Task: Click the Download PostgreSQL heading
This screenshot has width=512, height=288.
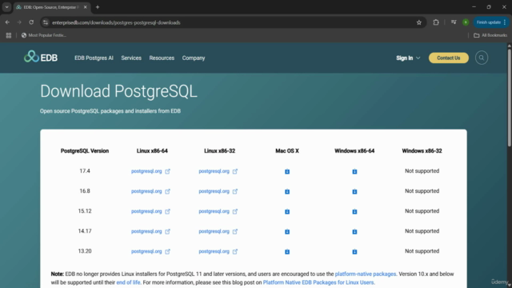Action: (118, 91)
